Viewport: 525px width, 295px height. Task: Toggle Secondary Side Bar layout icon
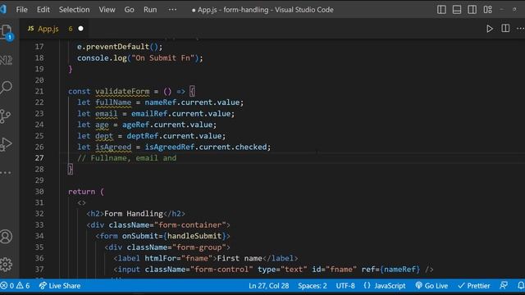pos(472,10)
